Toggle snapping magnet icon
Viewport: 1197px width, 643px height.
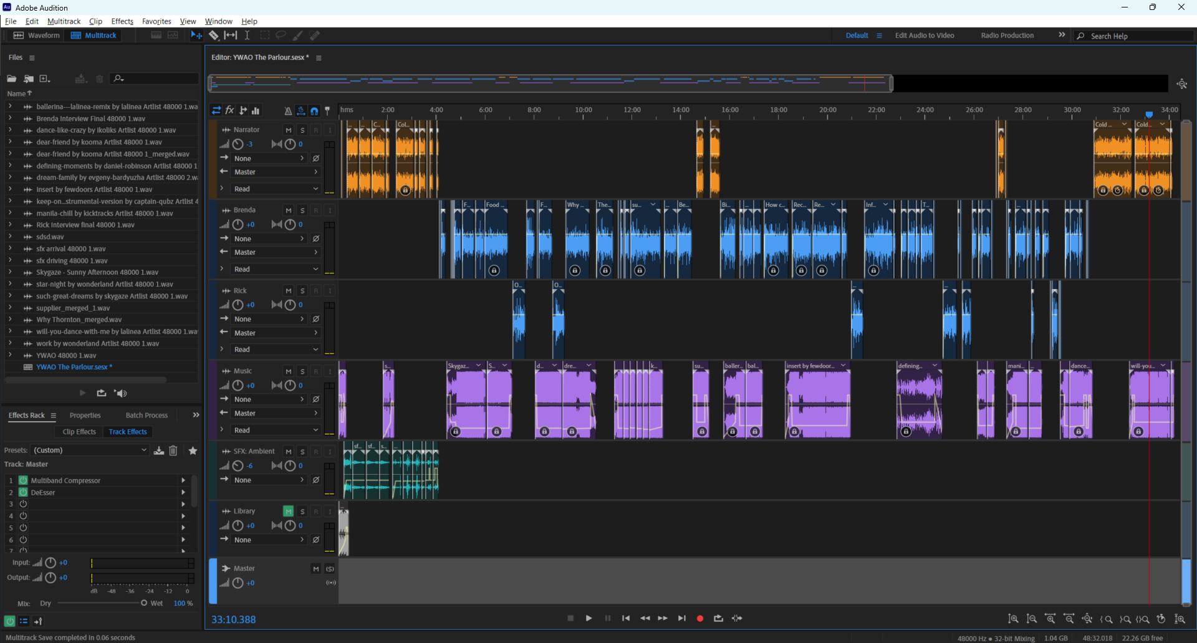pyautogui.click(x=314, y=111)
